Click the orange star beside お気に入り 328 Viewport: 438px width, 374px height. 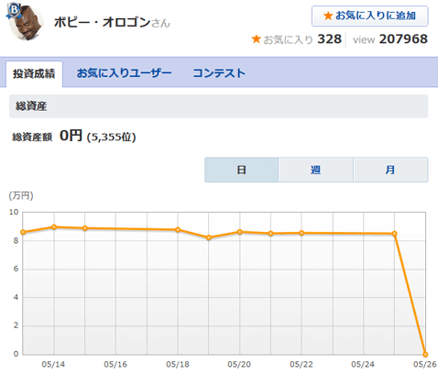point(256,39)
